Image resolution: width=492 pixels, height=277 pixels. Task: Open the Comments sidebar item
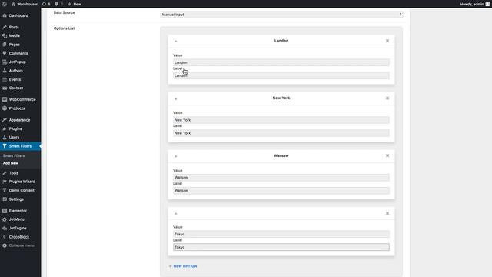point(18,53)
